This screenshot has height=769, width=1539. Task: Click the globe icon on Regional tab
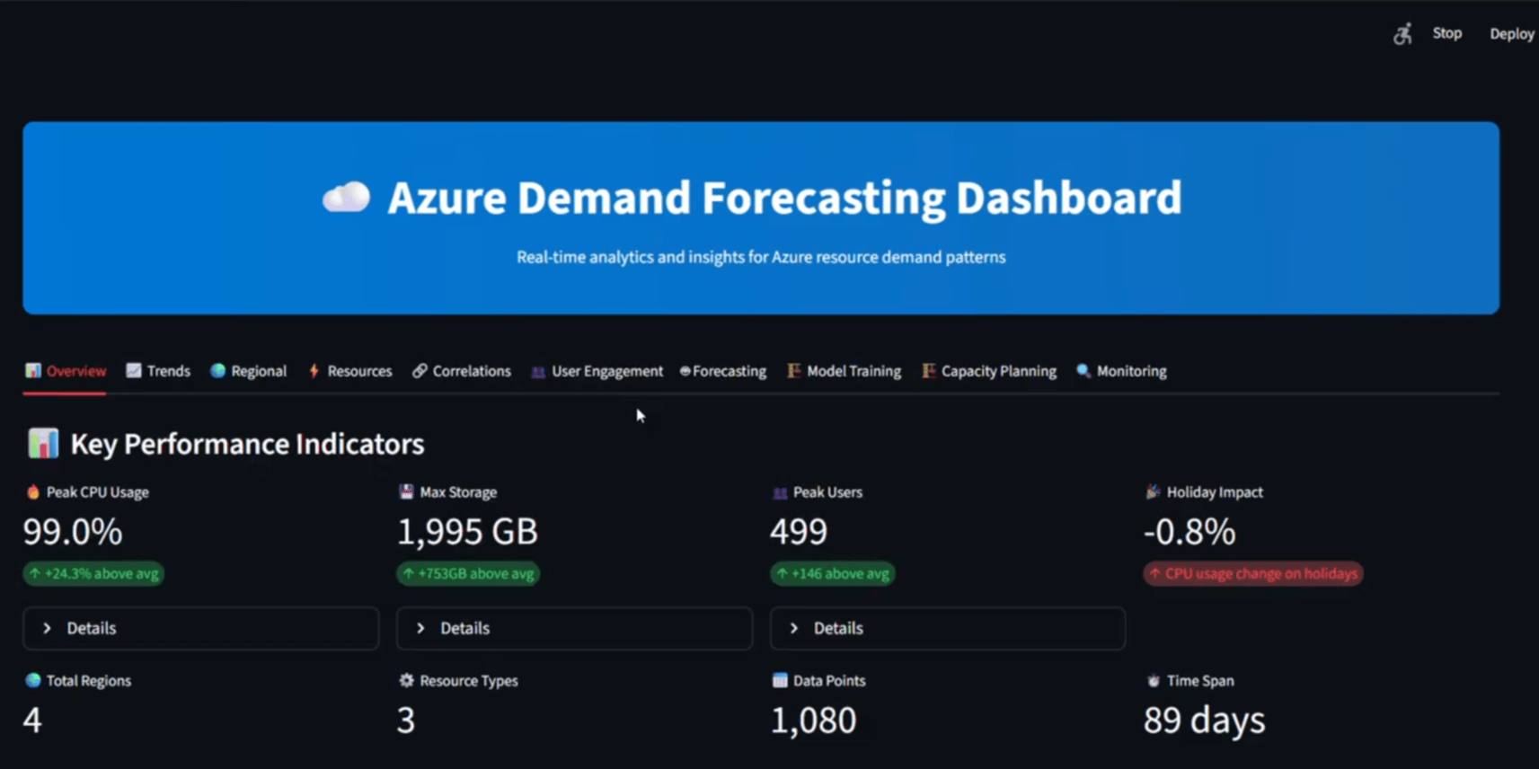[x=217, y=370]
